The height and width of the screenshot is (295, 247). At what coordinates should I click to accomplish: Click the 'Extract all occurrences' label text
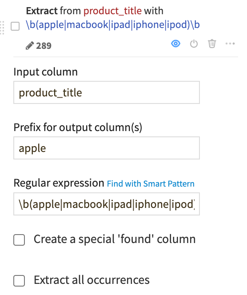pos(92,280)
